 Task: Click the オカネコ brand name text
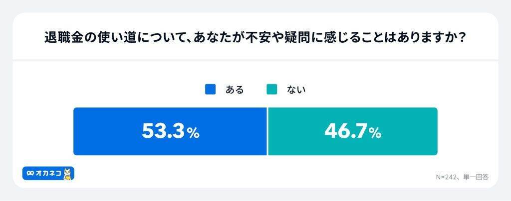(48, 173)
